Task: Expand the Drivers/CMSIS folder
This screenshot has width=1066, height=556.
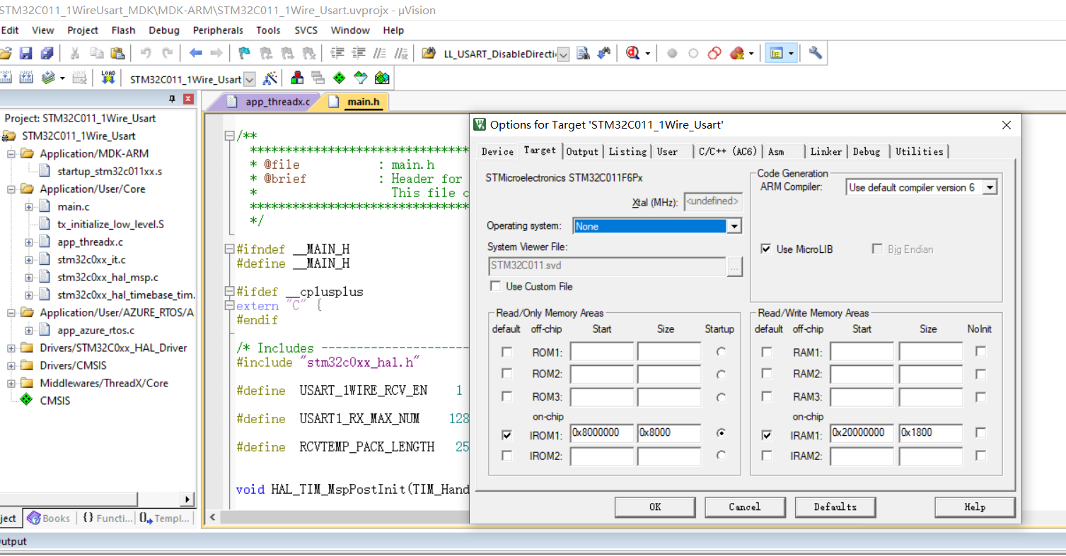Action: tap(11, 366)
